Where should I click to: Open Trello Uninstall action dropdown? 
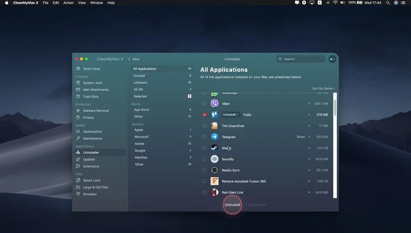[230, 114]
